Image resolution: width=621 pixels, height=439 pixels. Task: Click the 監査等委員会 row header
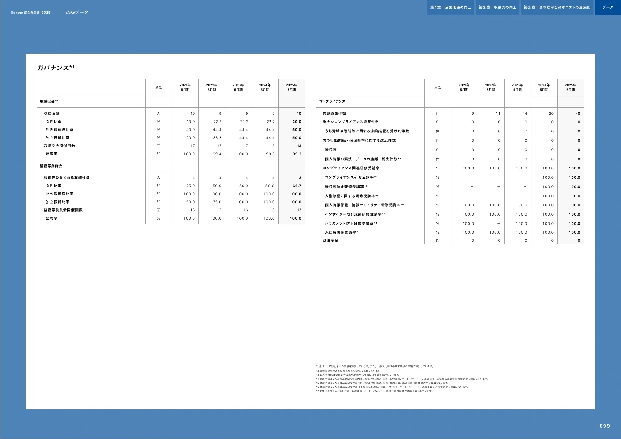pos(51,166)
